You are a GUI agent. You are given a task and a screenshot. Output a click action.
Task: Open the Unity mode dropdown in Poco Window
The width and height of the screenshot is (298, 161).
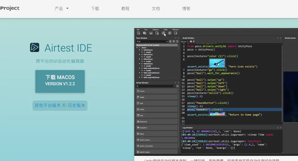click(x=152, y=41)
